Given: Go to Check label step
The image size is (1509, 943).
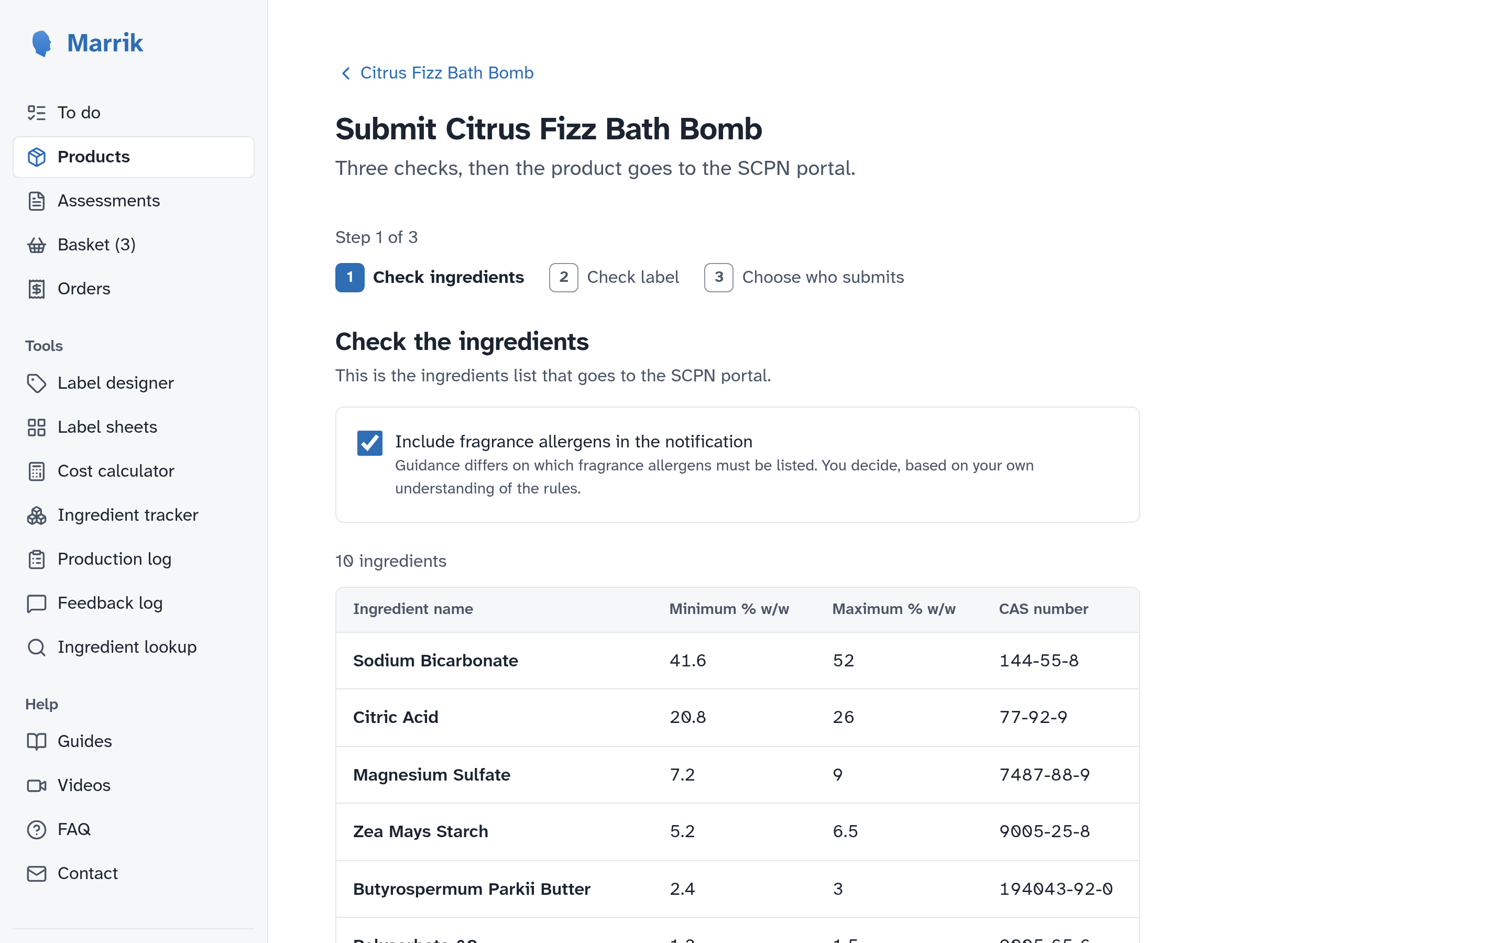Looking at the screenshot, I should tap(614, 278).
